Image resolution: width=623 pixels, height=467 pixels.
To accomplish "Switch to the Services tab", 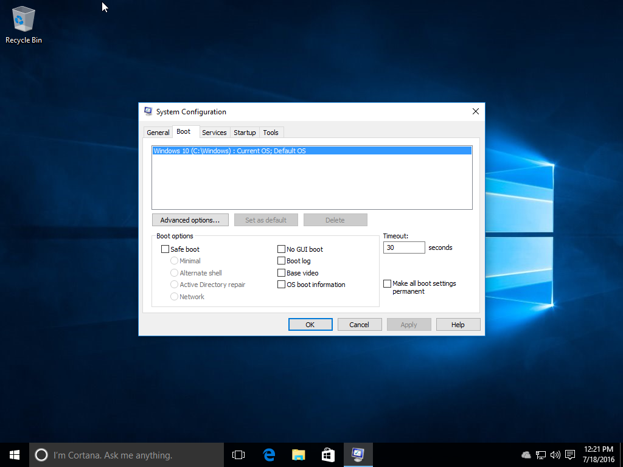I will click(x=214, y=133).
